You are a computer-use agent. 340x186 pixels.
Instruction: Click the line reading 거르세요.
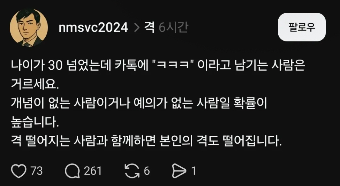coord(35,85)
